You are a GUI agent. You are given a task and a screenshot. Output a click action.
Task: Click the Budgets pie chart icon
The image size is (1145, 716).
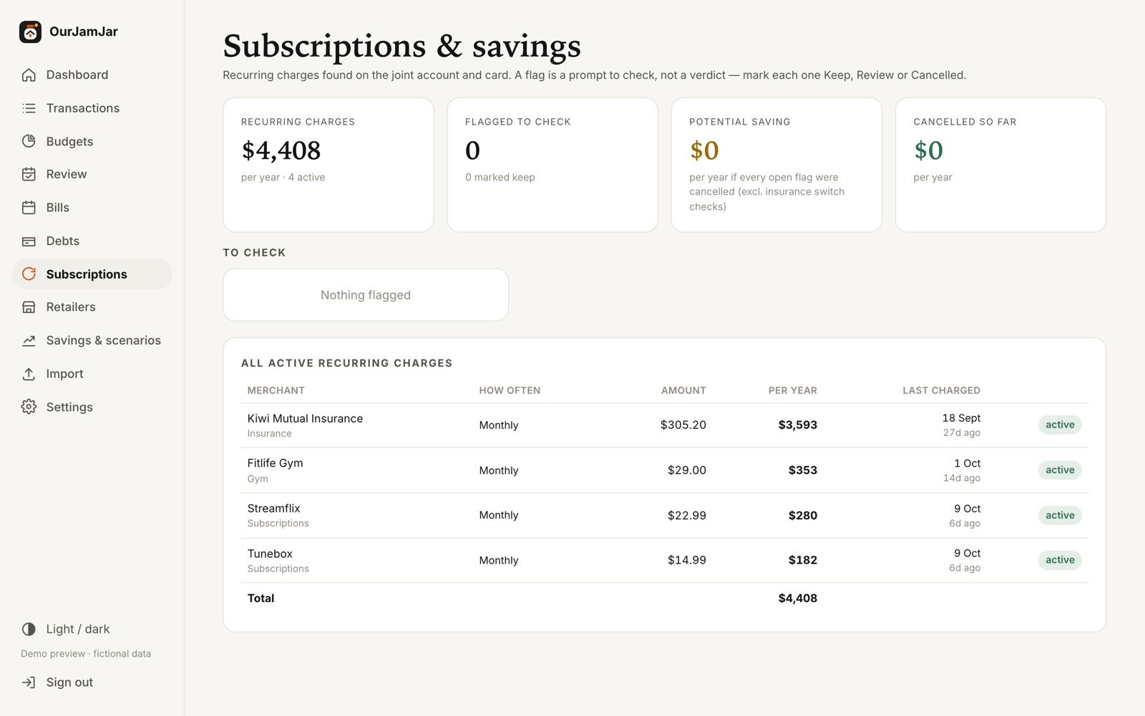pos(29,141)
